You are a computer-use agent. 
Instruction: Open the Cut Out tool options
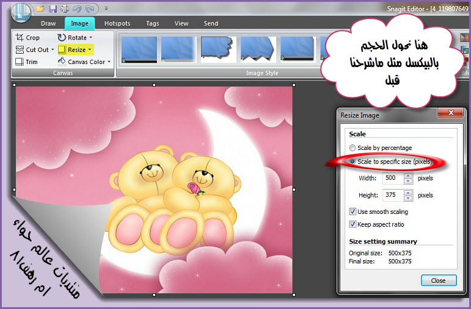click(53, 49)
